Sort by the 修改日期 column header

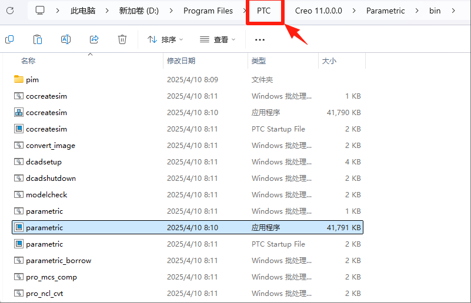tap(181, 61)
